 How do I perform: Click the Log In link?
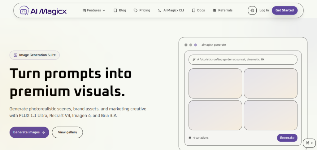(x=264, y=10)
